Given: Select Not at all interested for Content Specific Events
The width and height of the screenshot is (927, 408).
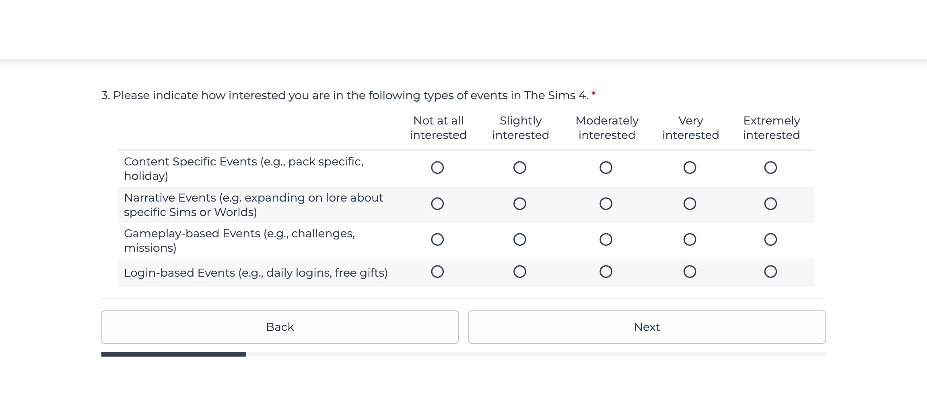Looking at the screenshot, I should 437,167.
